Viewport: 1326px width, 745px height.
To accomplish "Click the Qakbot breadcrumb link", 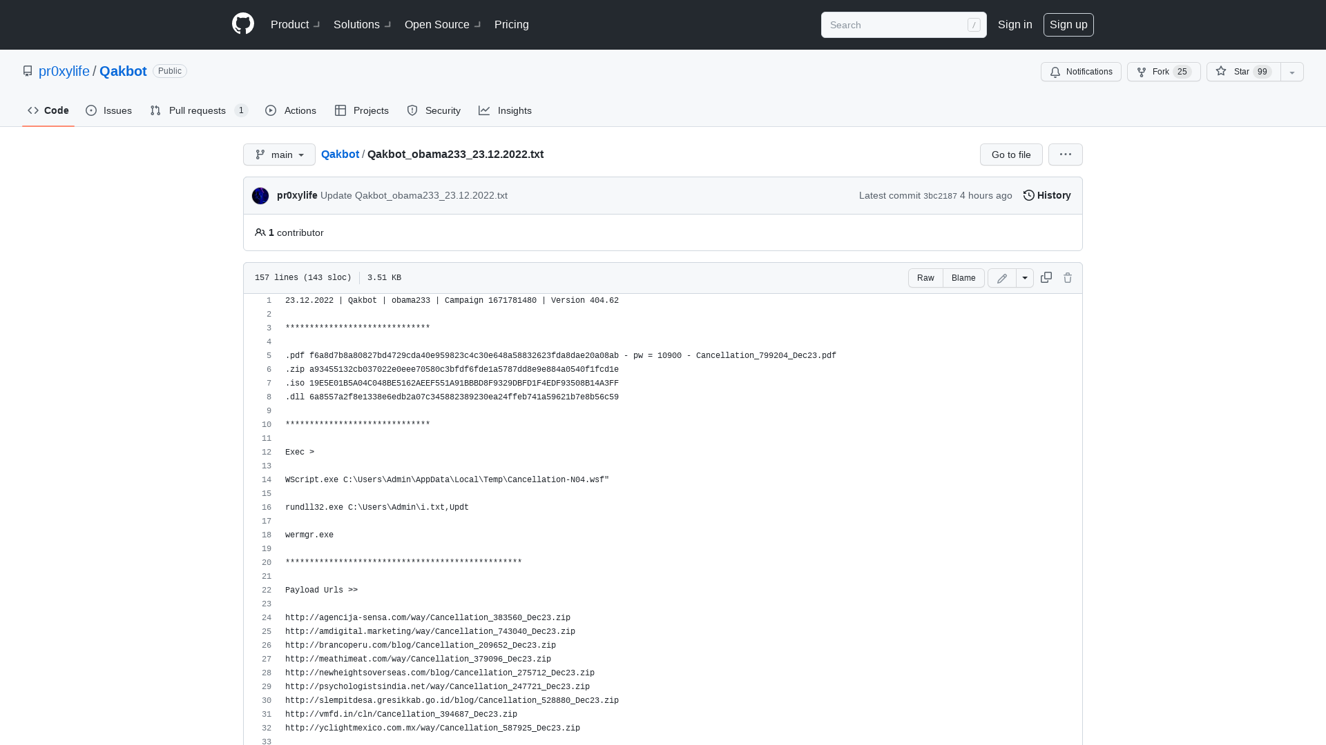I will 340,154.
